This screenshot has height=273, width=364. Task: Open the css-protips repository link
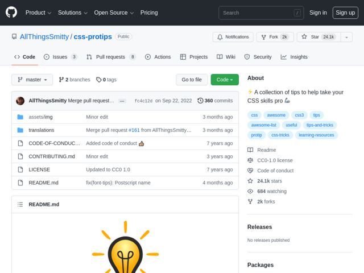coord(93,36)
